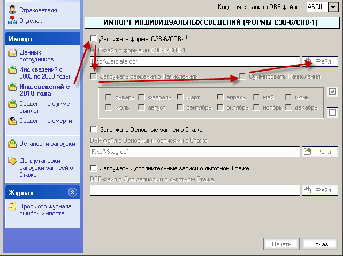343x256 pixels.
Task: Check all months with the checkmark button
Action: [332, 92]
